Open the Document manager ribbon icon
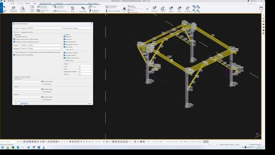275x155 pixels. click(13, 8)
